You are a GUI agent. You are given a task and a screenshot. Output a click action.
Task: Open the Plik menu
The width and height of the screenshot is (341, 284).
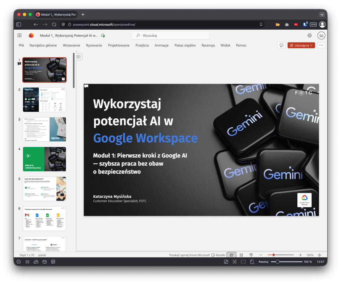tap(21, 45)
